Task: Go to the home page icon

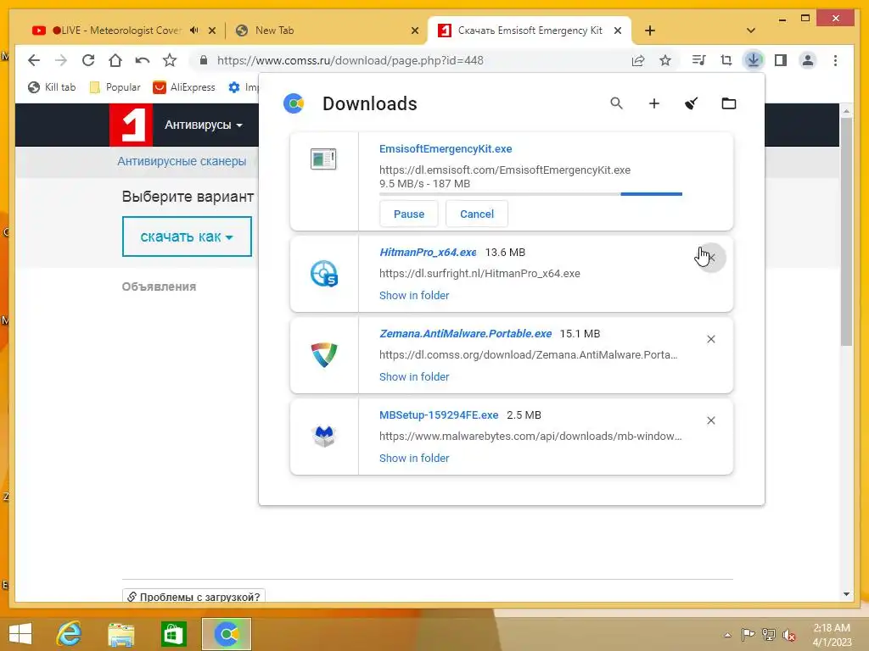Action: (115, 60)
